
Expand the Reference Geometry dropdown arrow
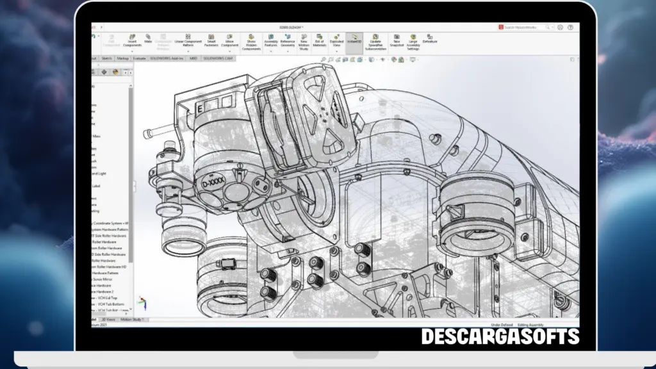pyautogui.click(x=288, y=51)
